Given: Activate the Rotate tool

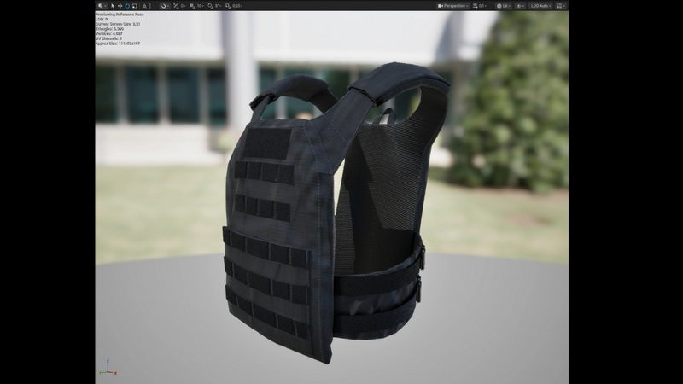Looking at the screenshot, I should click(127, 6).
